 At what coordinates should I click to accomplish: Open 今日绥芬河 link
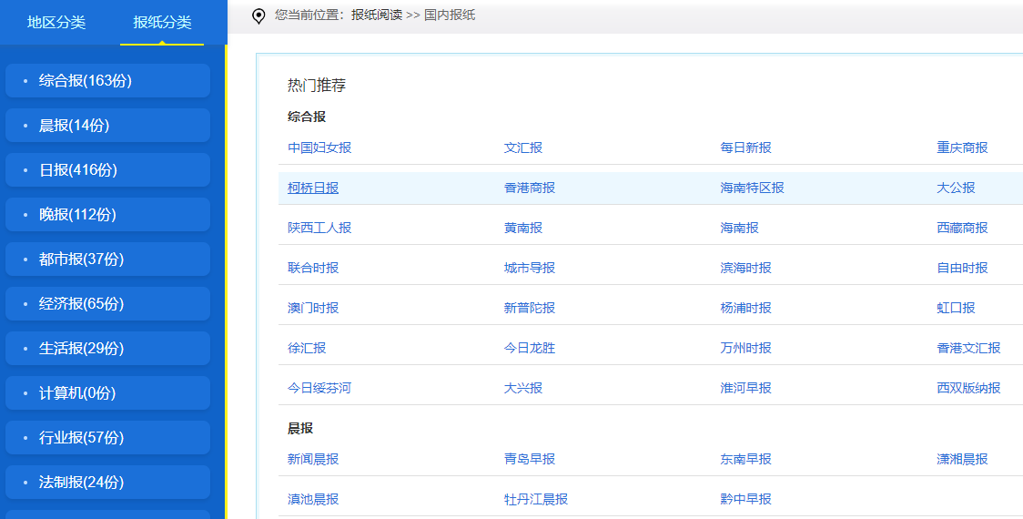pos(319,389)
